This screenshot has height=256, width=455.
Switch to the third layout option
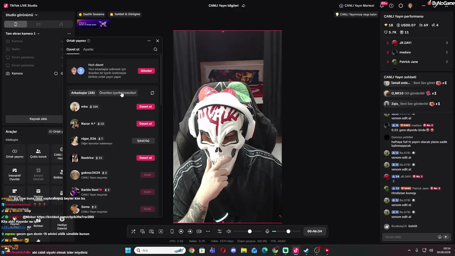61,24
